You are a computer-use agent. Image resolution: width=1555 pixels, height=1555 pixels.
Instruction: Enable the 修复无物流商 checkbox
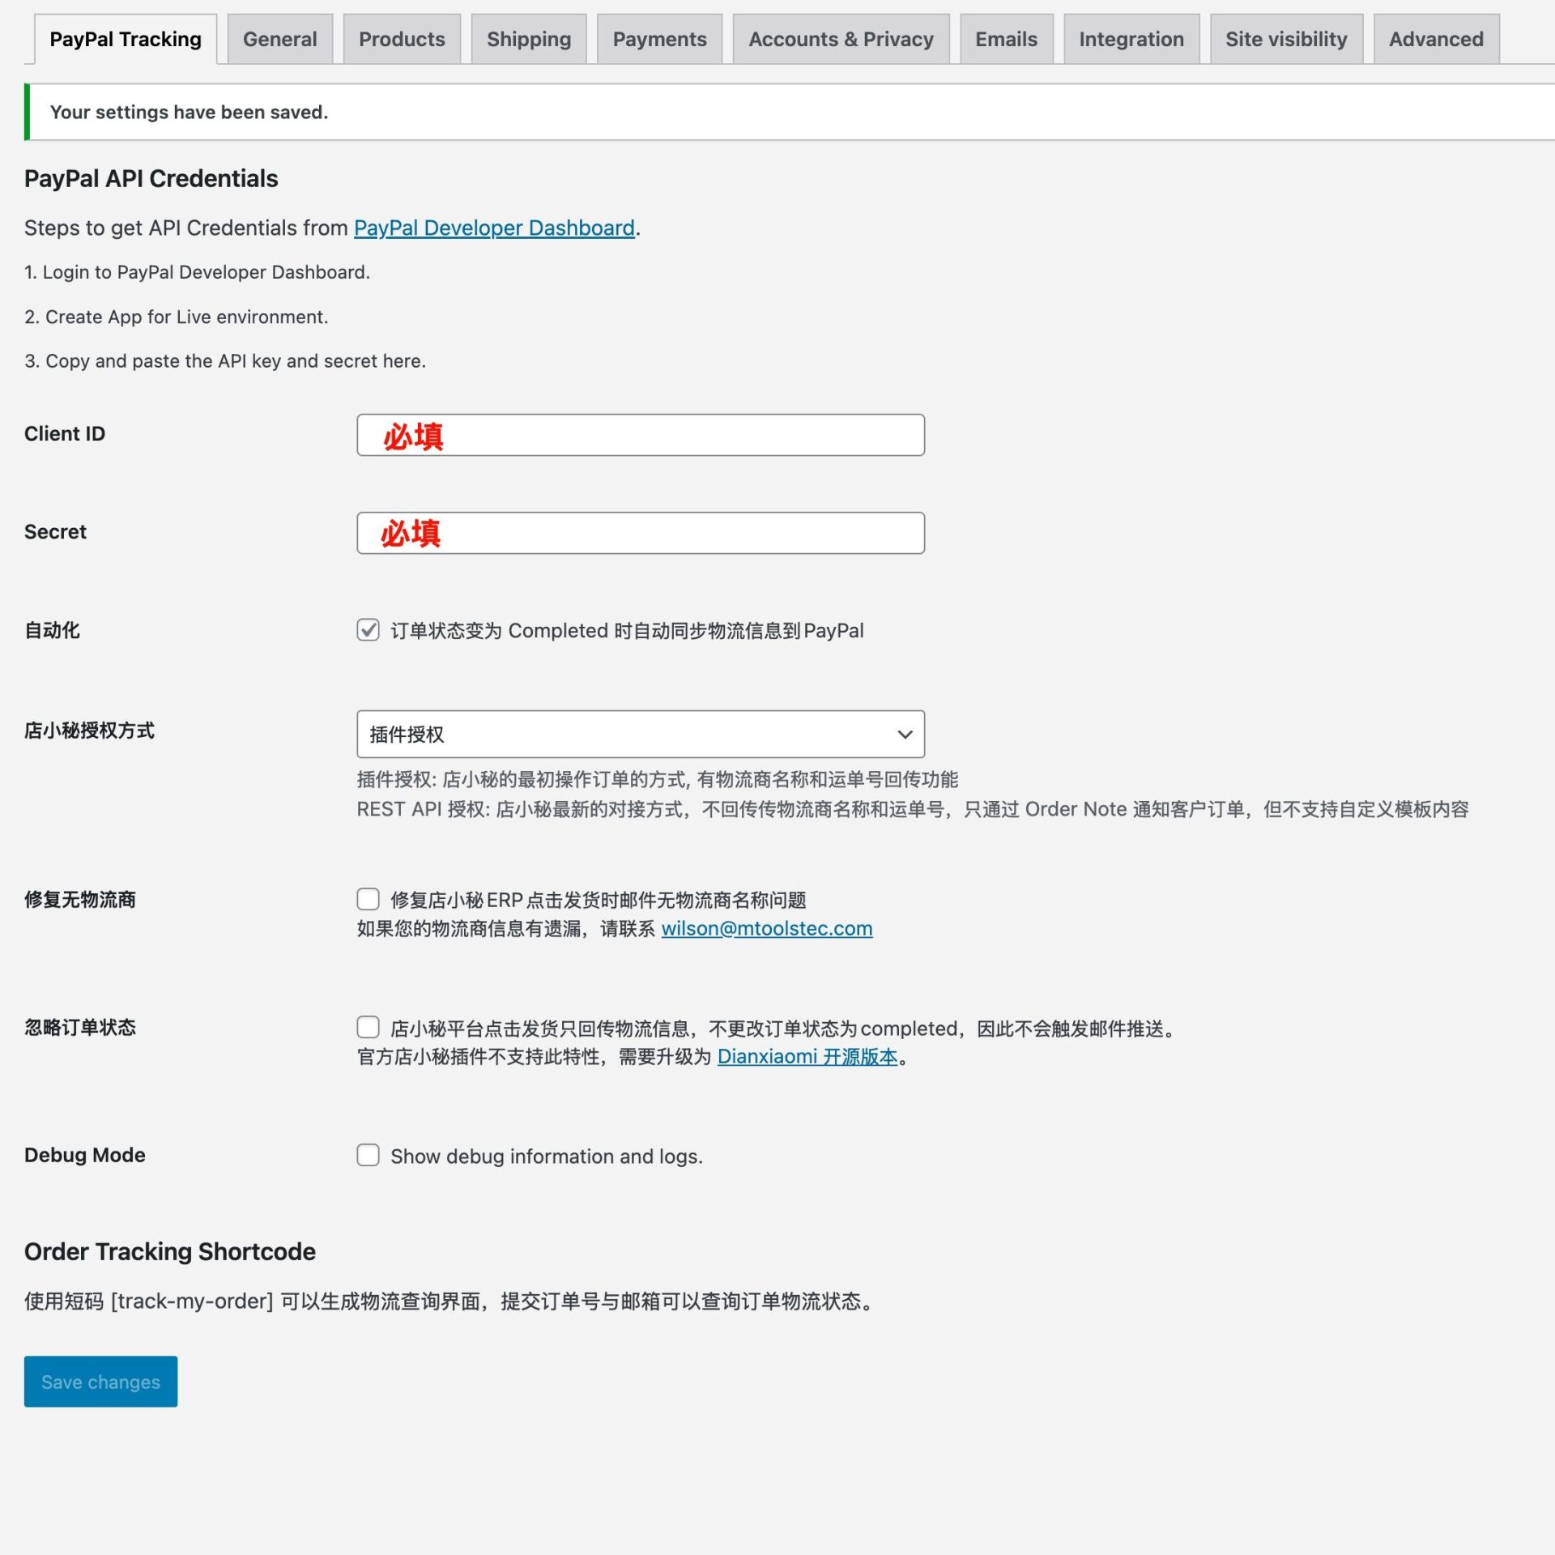(x=368, y=899)
